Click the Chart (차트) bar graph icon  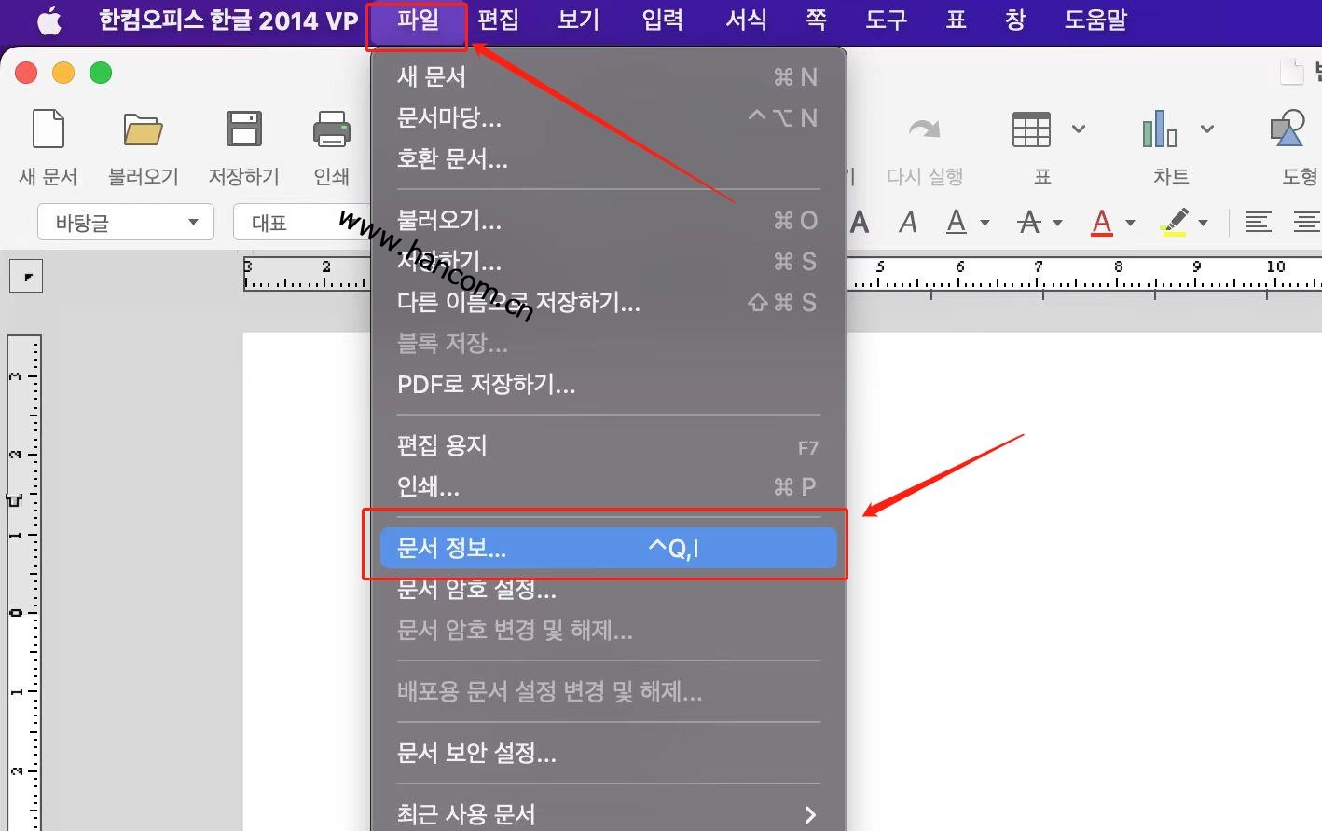tap(1159, 129)
